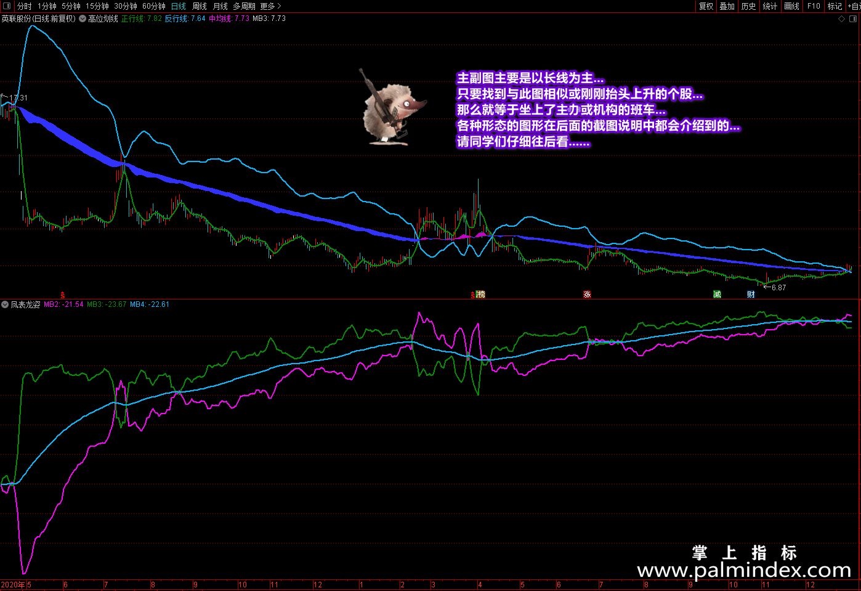
Task: Select the 周线 weekly chart tab
Action: 200,6
